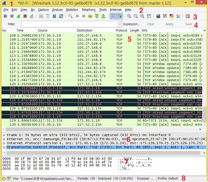Click Profile: Default in status bar
The image size is (208, 182).
coord(168,179)
